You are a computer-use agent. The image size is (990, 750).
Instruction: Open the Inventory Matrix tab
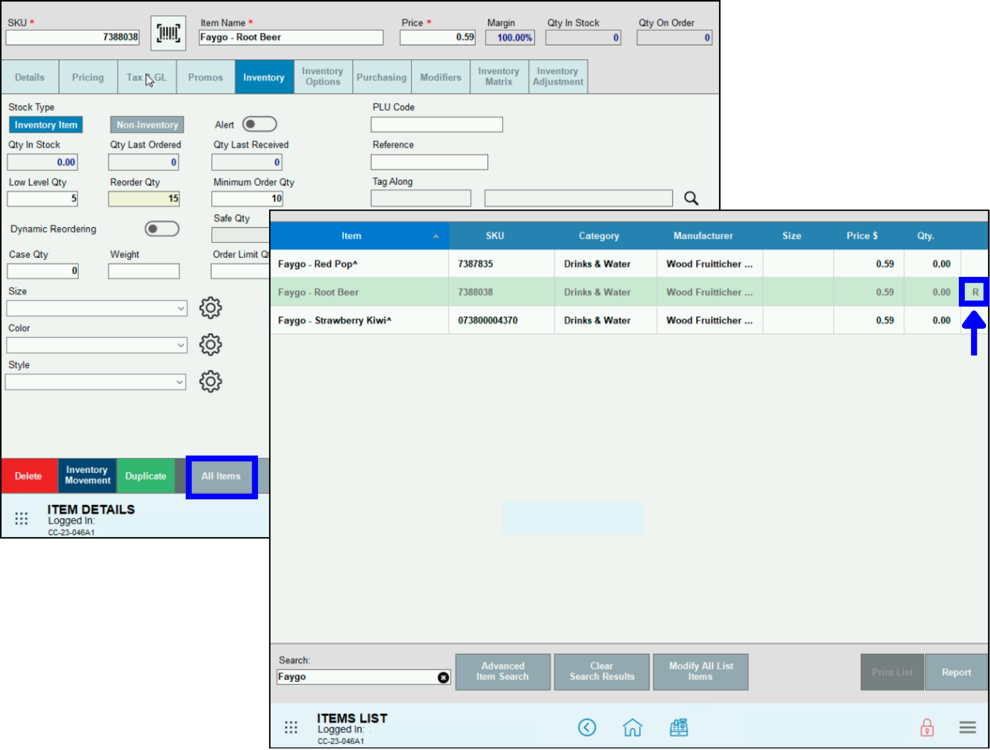498,77
